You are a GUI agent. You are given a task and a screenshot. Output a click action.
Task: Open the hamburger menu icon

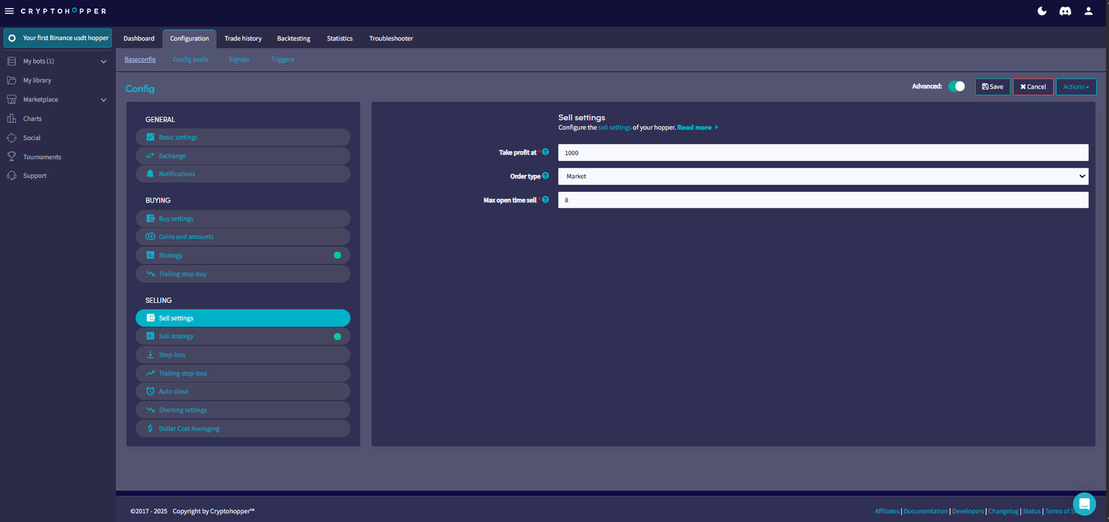pos(9,11)
